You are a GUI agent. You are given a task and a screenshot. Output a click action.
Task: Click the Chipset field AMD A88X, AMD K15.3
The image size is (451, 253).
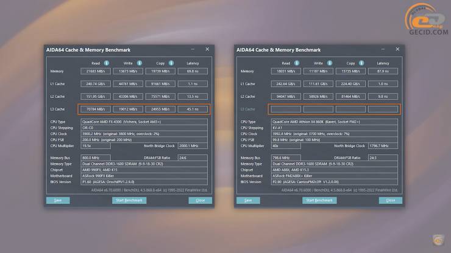click(334, 170)
